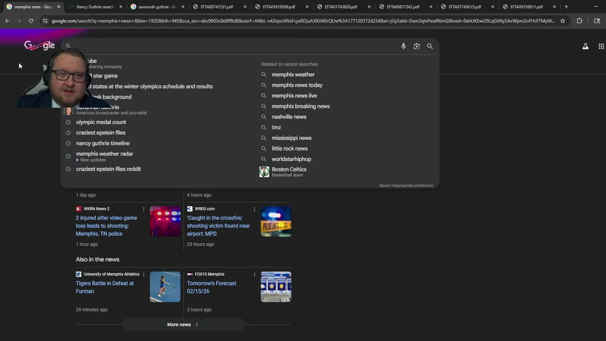Screen dimensions: 606x341
Task: Click the voice search microphone icon
Action: [x=403, y=46]
